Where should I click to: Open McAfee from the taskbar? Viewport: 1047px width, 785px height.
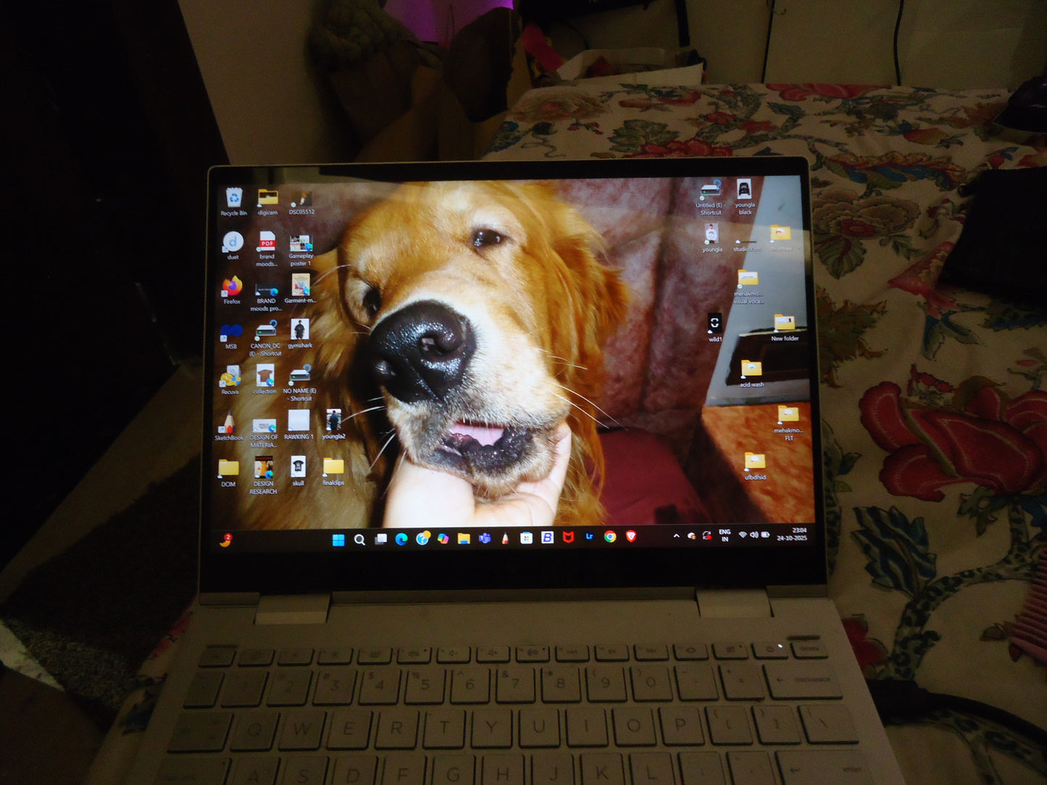tap(568, 537)
